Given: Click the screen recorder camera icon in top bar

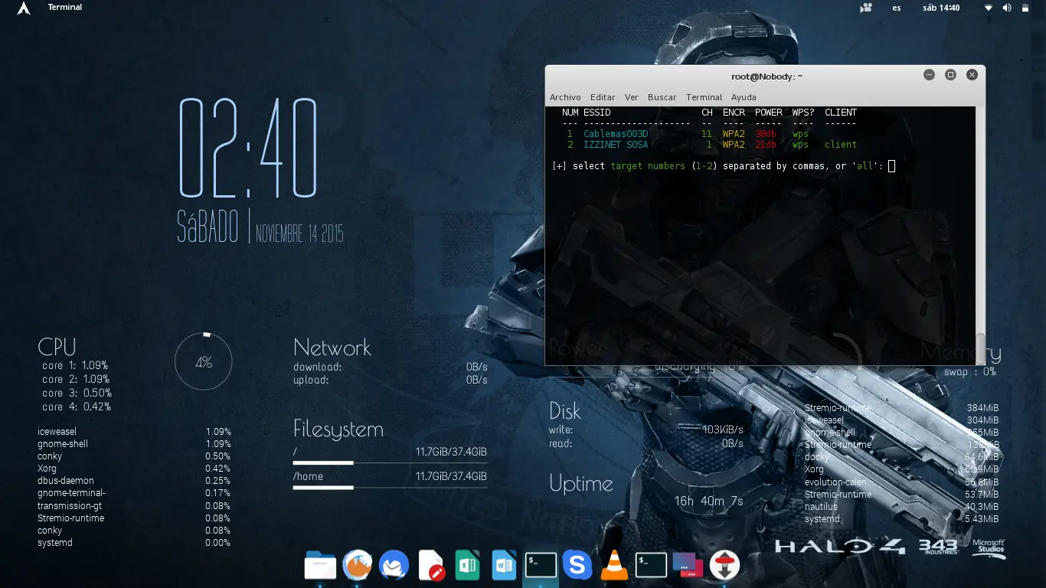Looking at the screenshot, I should click(x=866, y=8).
